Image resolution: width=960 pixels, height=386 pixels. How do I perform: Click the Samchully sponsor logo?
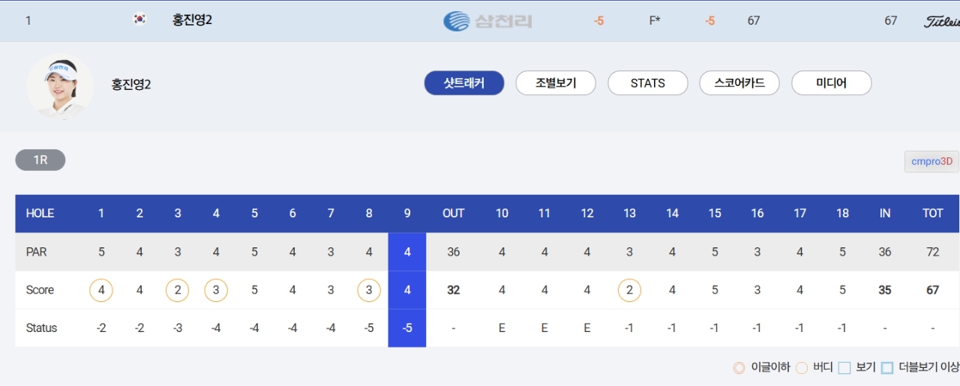pos(487,21)
